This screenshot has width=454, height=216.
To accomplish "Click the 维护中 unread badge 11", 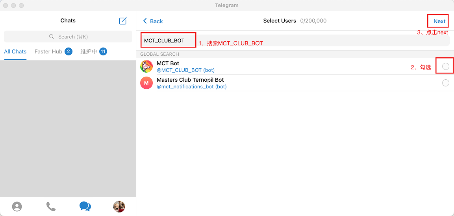I will tap(104, 52).
